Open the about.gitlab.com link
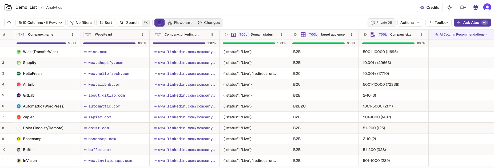The height and width of the screenshot is (168, 494). click(106, 95)
